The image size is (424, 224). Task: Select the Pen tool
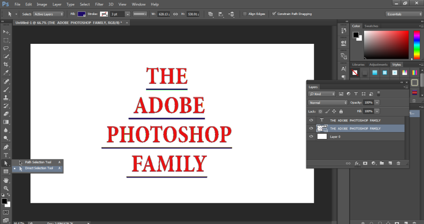6,147
